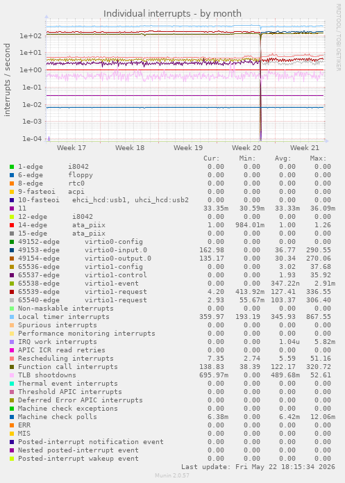Click the Week 19 axis label
The width and height of the screenshot is (345, 483).
click(188, 148)
